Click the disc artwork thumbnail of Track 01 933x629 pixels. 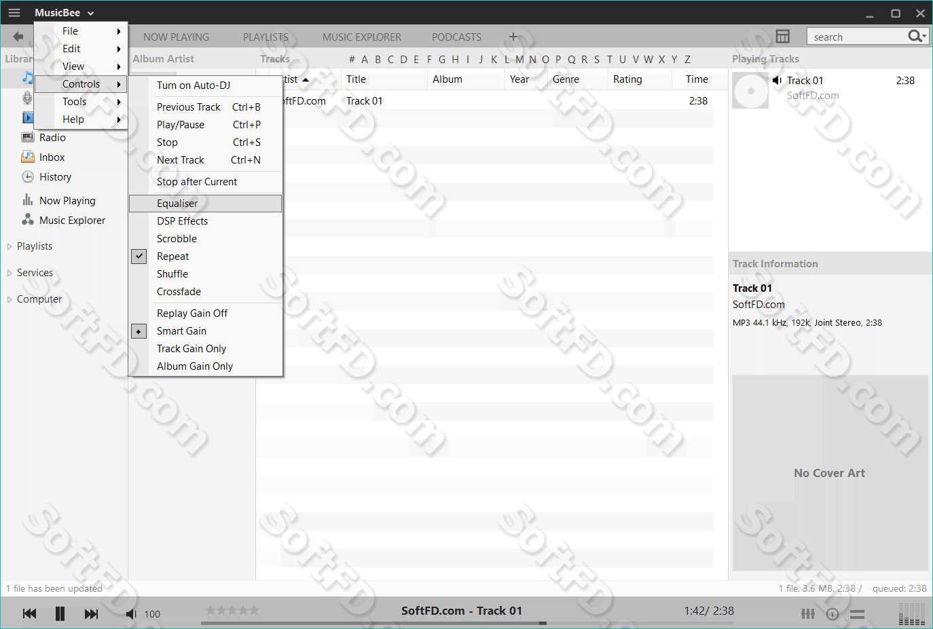pyautogui.click(x=750, y=90)
